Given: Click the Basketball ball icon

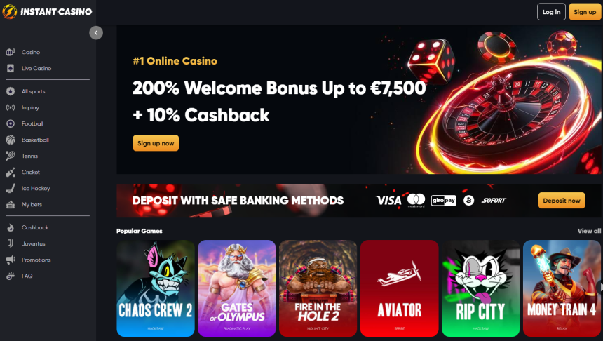Looking at the screenshot, I should (11, 140).
